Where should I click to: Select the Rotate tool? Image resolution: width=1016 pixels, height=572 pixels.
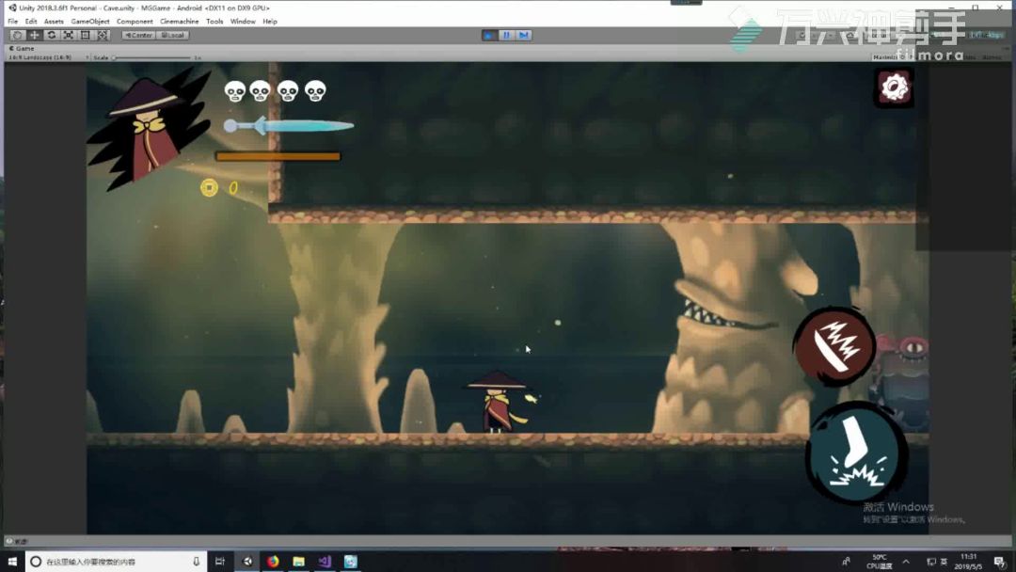[x=52, y=35]
